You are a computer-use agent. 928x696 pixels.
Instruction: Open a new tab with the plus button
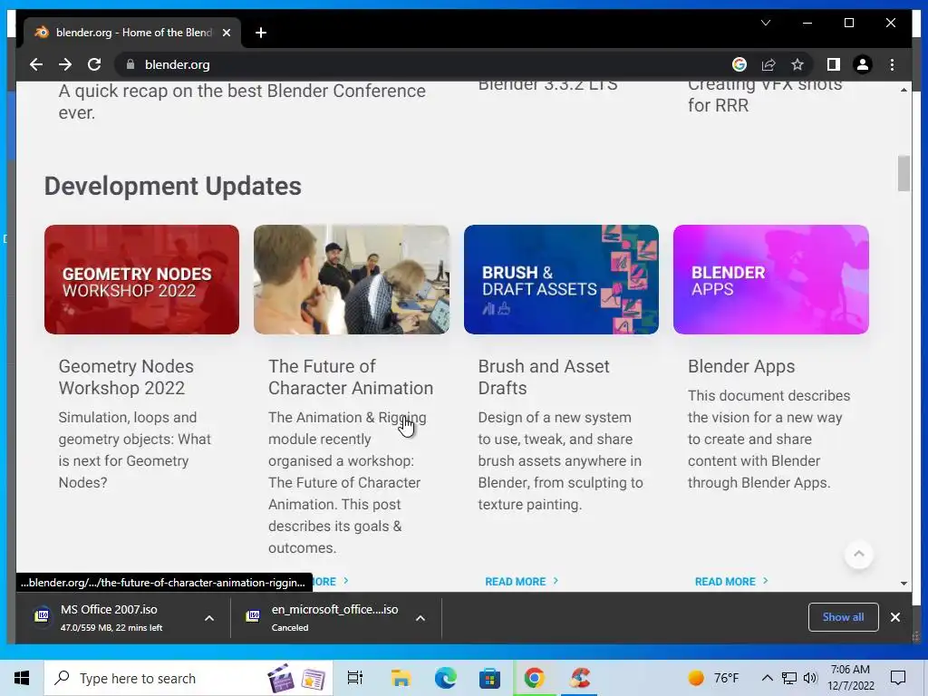[x=261, y=33]
